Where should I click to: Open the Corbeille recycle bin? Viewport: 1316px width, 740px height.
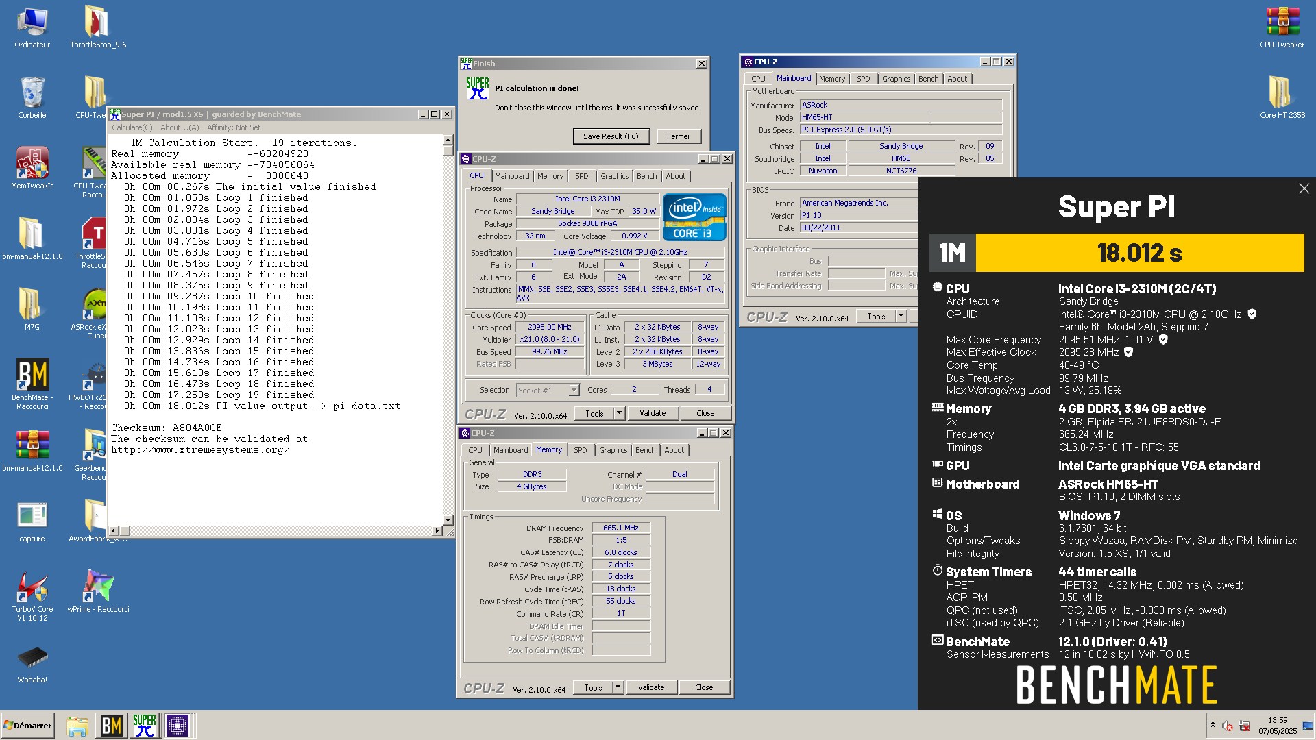[x=32, y=98]
